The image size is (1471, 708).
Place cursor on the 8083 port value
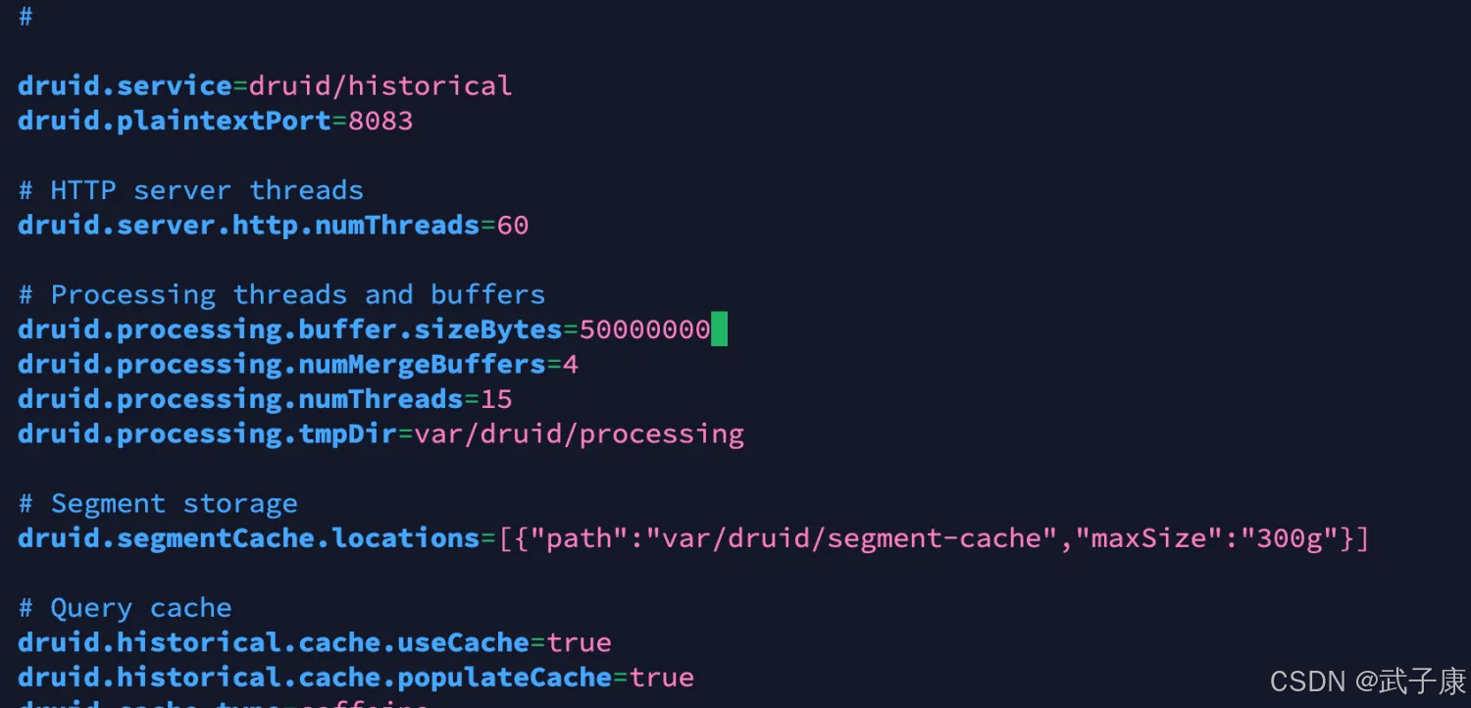pyautogui.click(x=380, y=121)
